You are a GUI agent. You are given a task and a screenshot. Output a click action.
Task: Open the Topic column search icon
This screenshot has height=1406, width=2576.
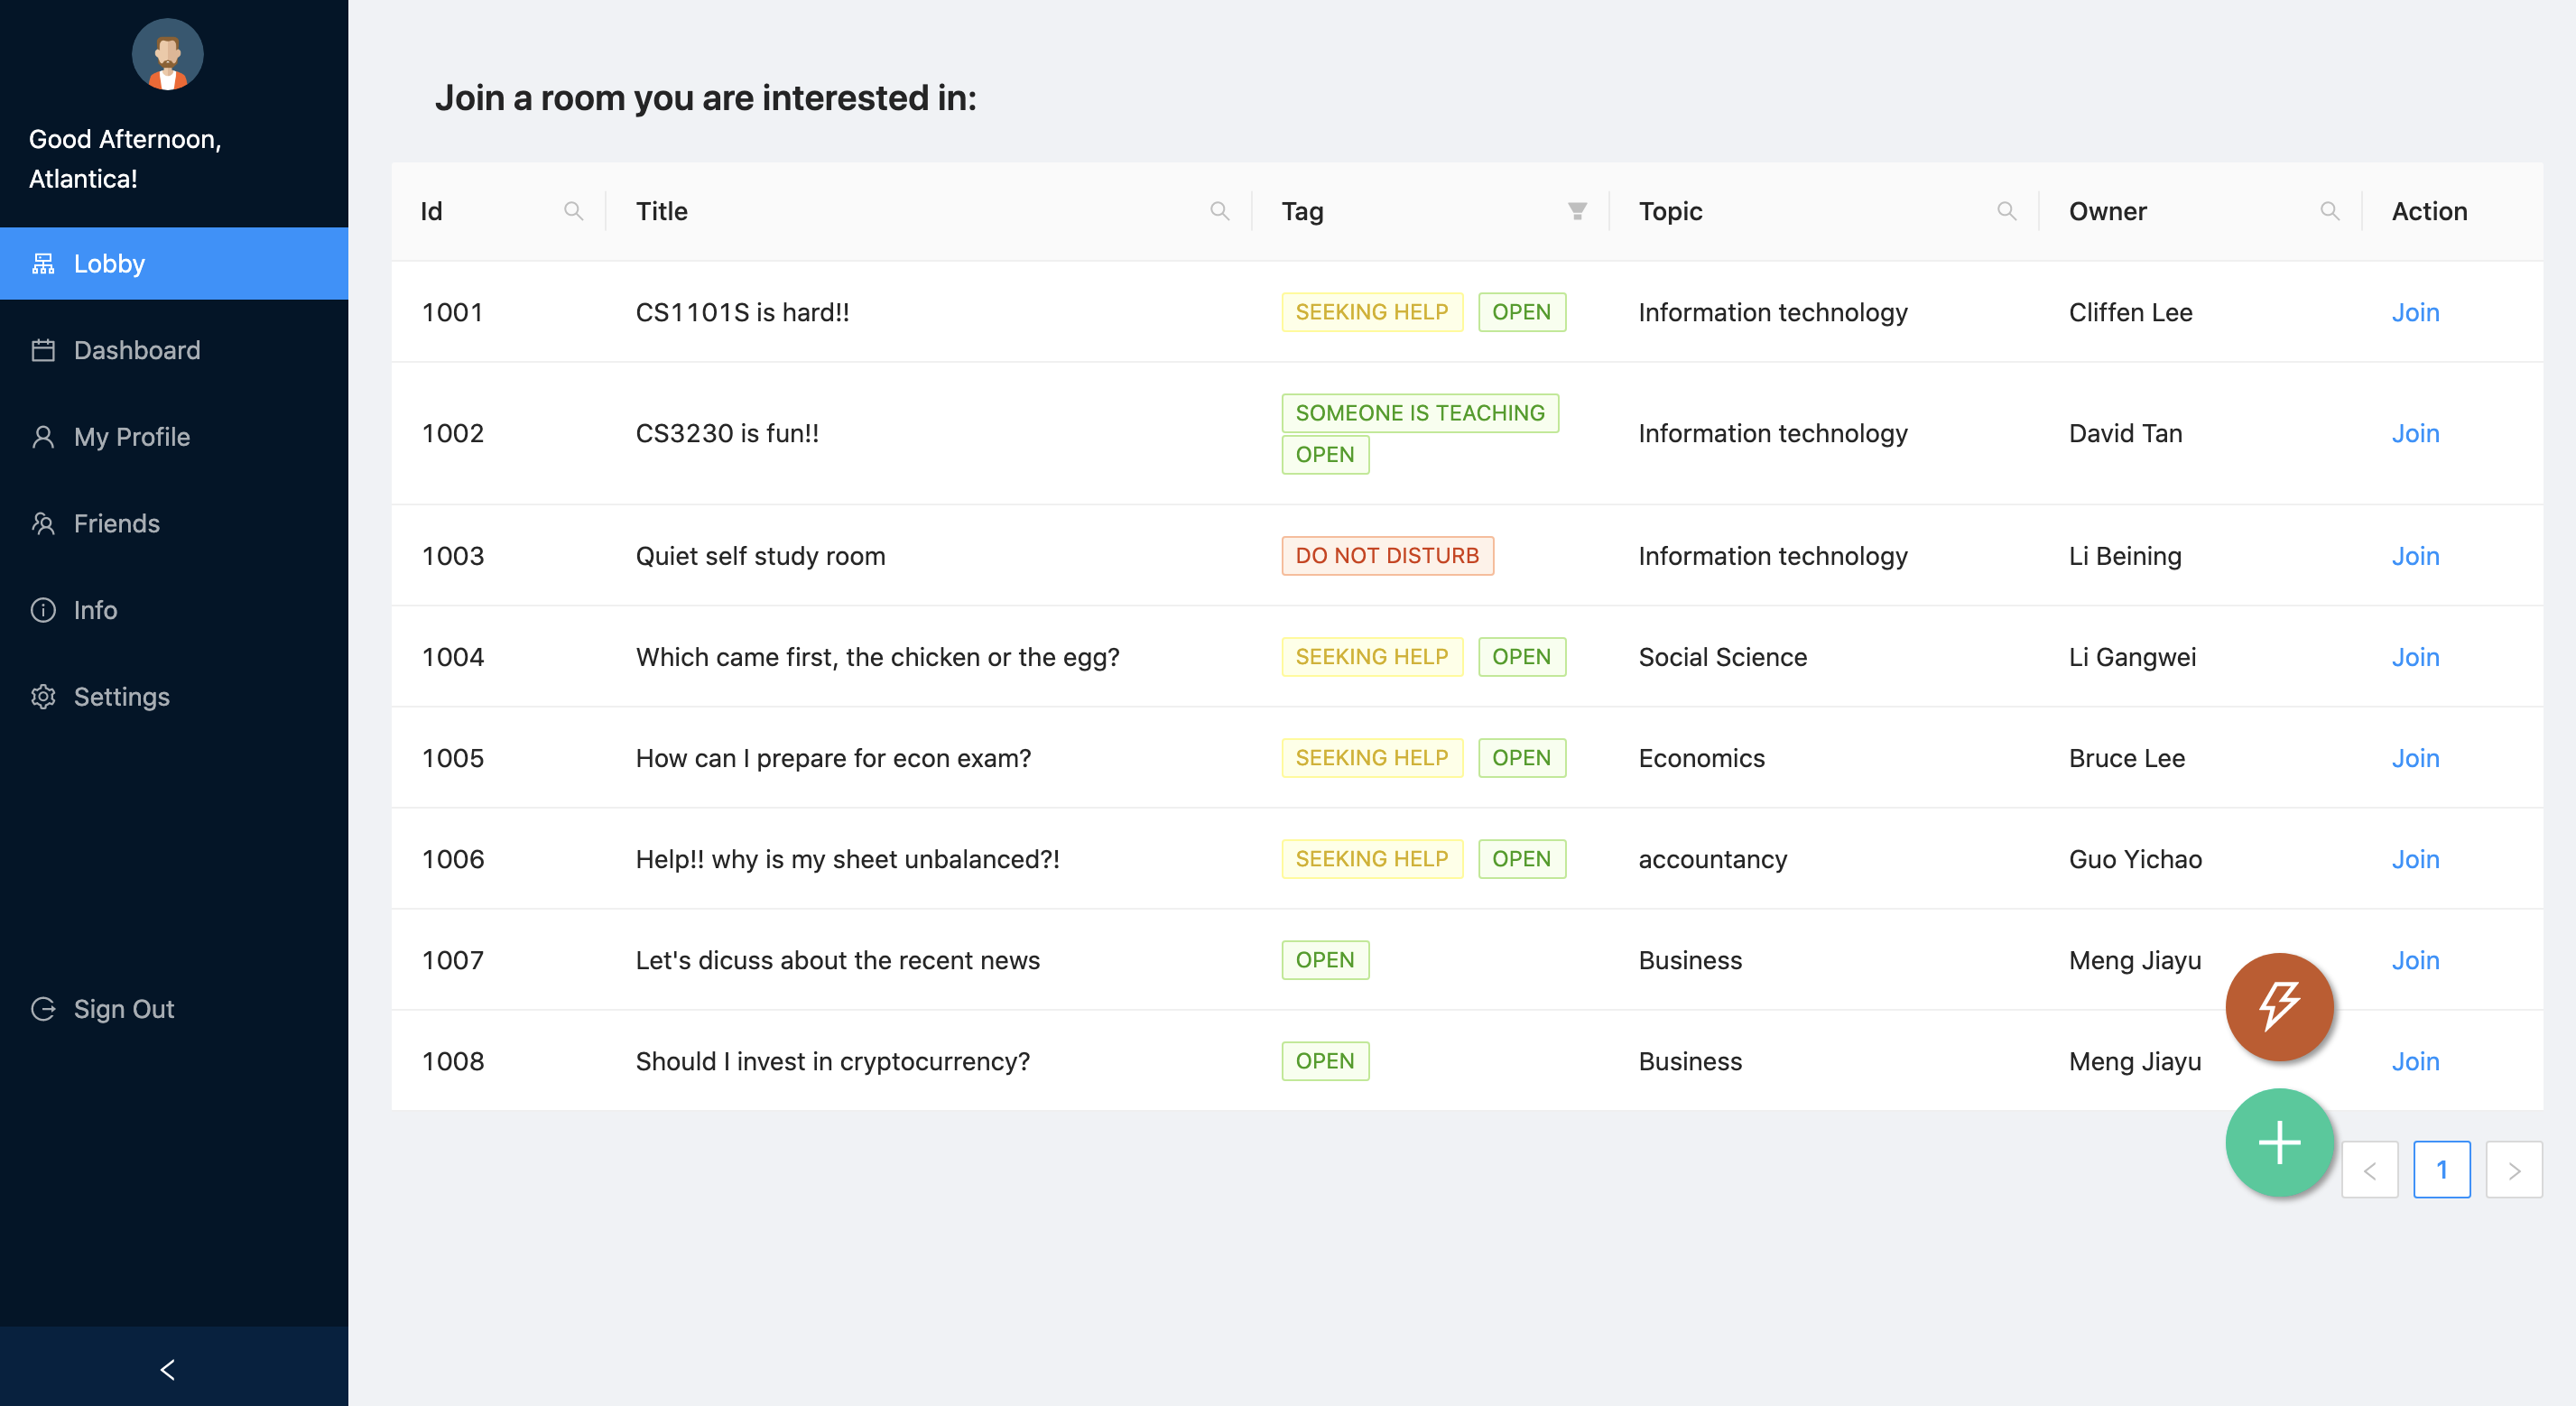click(x=2006, y=211)
